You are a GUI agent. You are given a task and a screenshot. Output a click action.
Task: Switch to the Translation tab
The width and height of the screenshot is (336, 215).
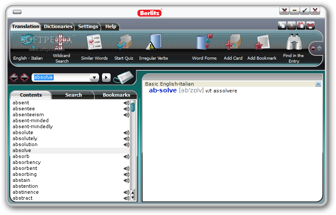[26, 26]
